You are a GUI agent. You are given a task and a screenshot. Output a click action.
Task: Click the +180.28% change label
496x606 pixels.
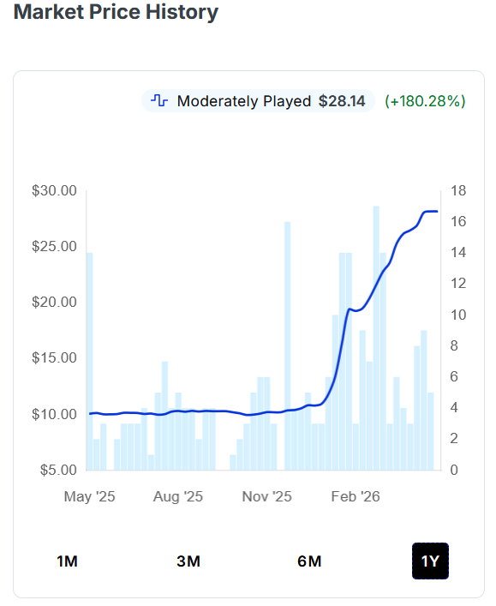coord(425,101)
